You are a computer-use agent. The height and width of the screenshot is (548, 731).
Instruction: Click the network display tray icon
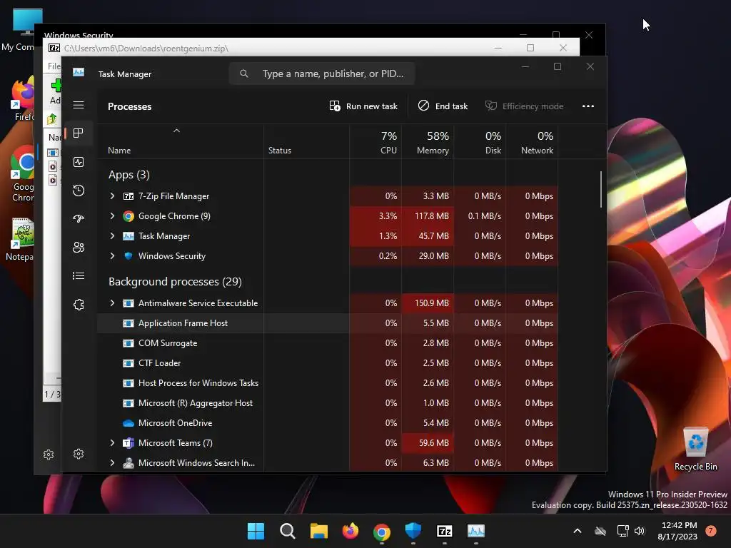click(x=622, y=531)
